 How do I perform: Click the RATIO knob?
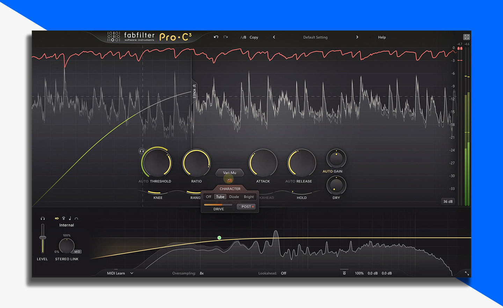coord(196,163)
